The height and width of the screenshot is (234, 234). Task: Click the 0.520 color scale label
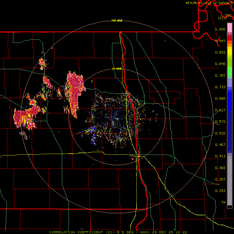point(220,133)
